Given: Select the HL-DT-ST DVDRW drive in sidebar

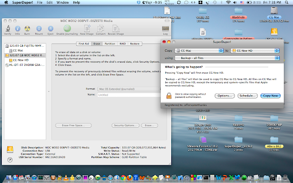Looking at the screenshot, I should [x=25, y=65].
